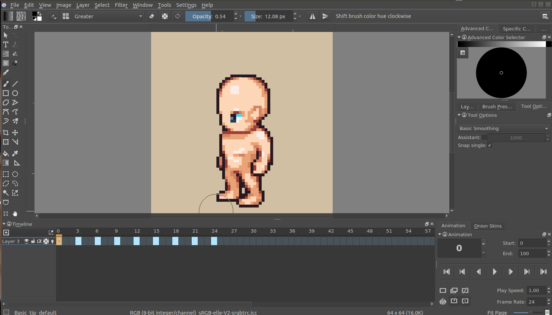Select frame 24 in the timeline

click(215, 241)
